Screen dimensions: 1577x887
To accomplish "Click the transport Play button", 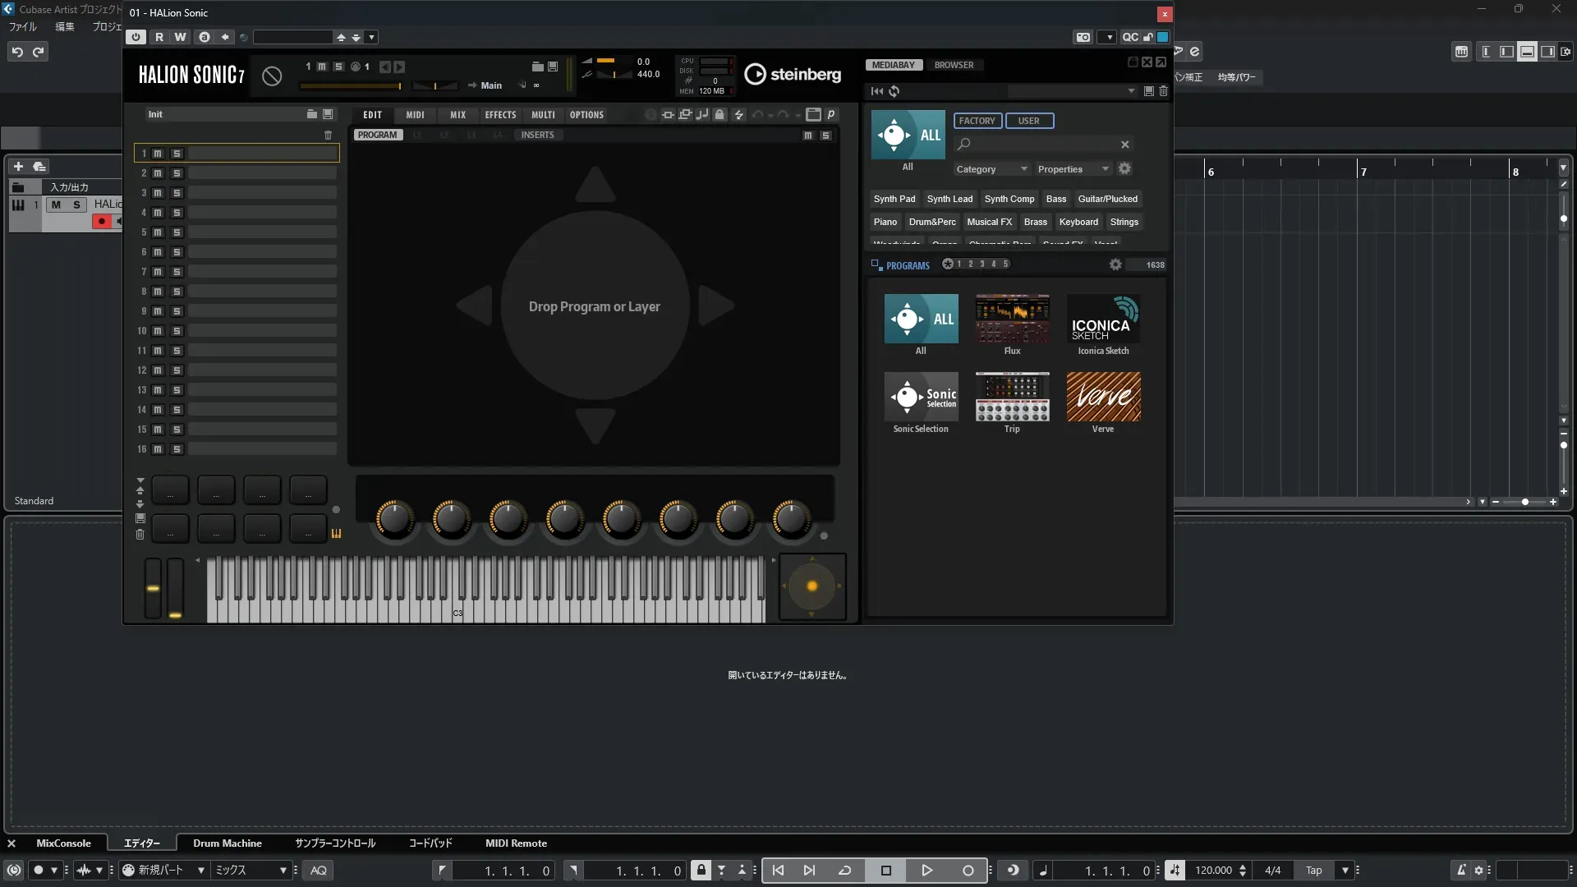I will (926, 871).
